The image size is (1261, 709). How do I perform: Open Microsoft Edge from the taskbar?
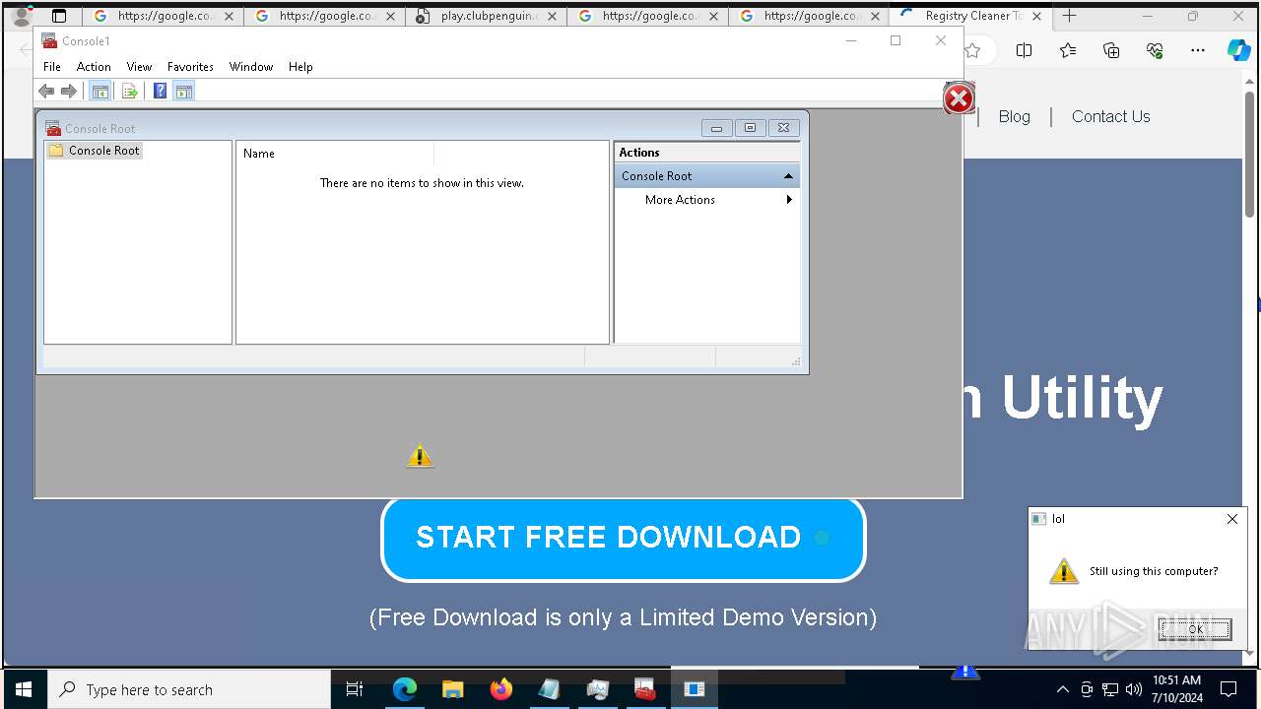point(405,689)
